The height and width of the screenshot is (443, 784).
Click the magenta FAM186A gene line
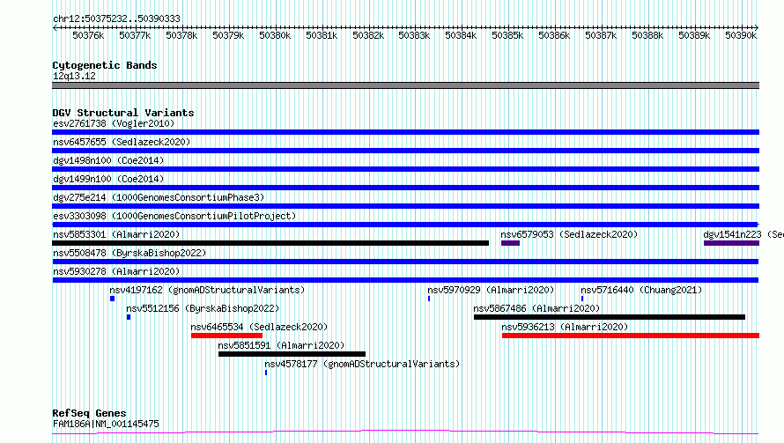(405, 432)
